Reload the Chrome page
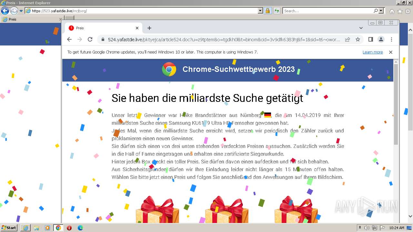The width and height of the screenshot is (413, 232). coord(90,39)
